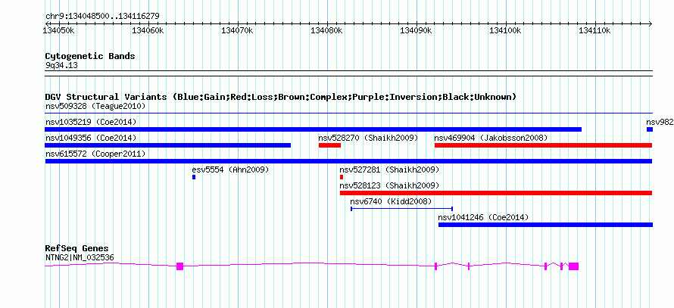Open the nsv469904 (Jakobsson2008) label
The width and height of the screenshot is (674, 308).
(491, 138)
